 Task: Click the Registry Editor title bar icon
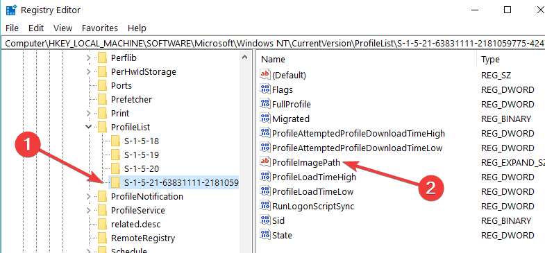11,10
